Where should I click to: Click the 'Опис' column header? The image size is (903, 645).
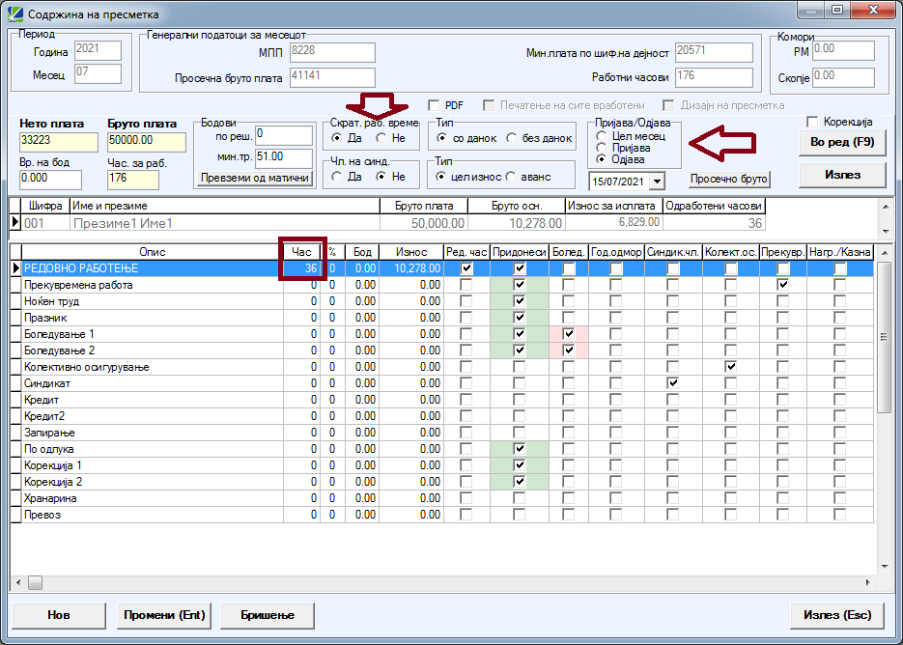[153, 252]
